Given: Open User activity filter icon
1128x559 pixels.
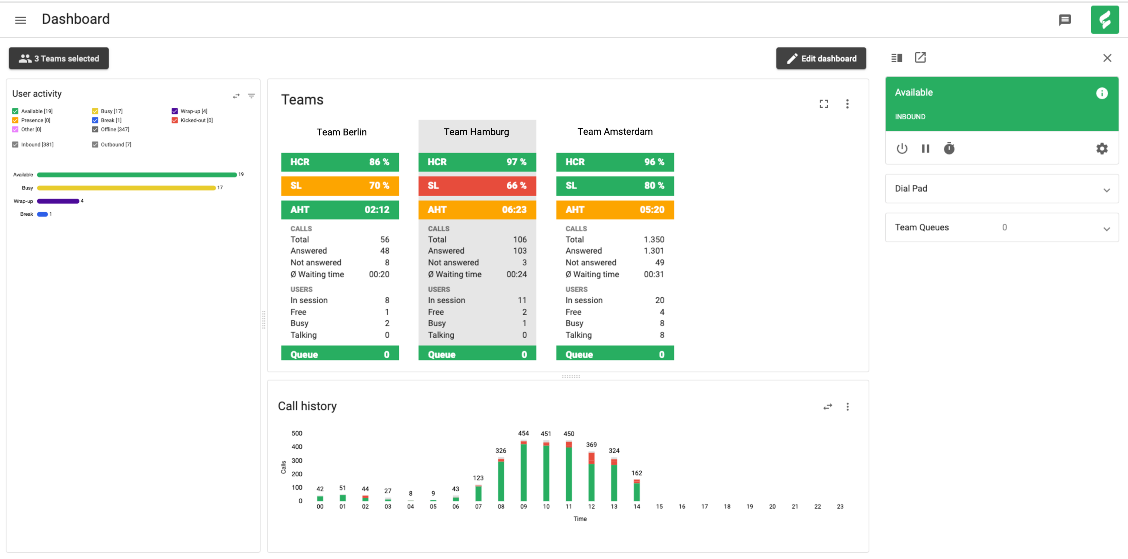Looking at the screenshot, I should point(251,96).
